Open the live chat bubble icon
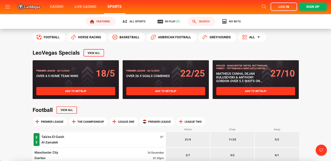Viewport: 331px width, 161px height. pos(321,150)
